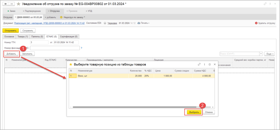This screenshot has width=280, height=130.
Task: Open main window three-dot menu
Action: coord(270,4)
